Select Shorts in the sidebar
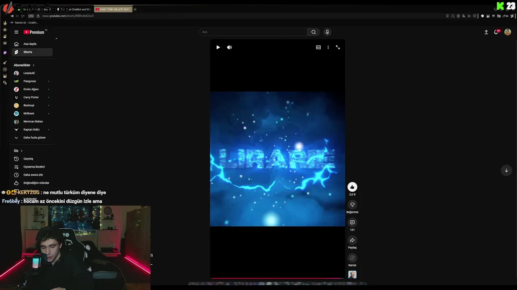This screenshot has width=517, height=290. [32, 52]
